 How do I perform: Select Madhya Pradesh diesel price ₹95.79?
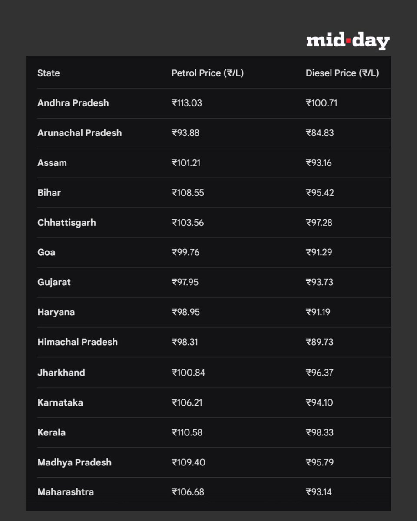pyautogui.click(x=320, y=462)
